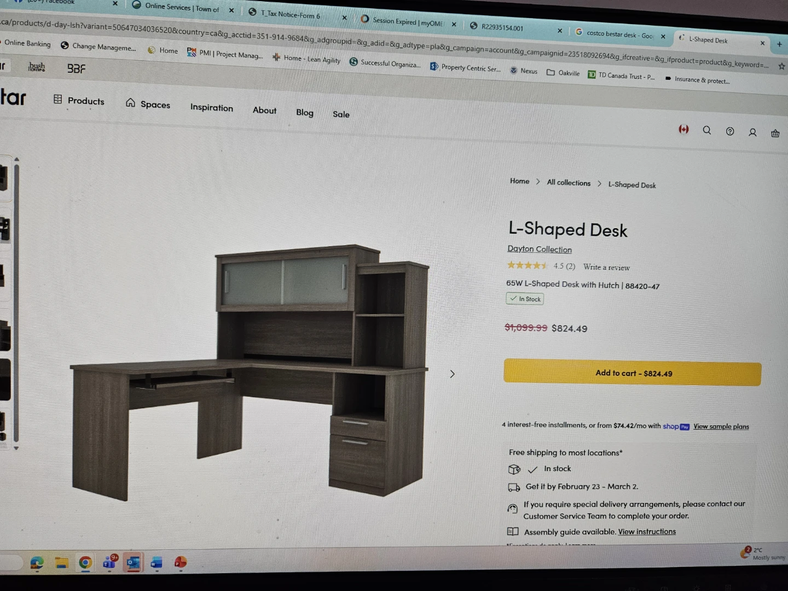Open the Products menu
788x591 pixels.
(79, 100)
